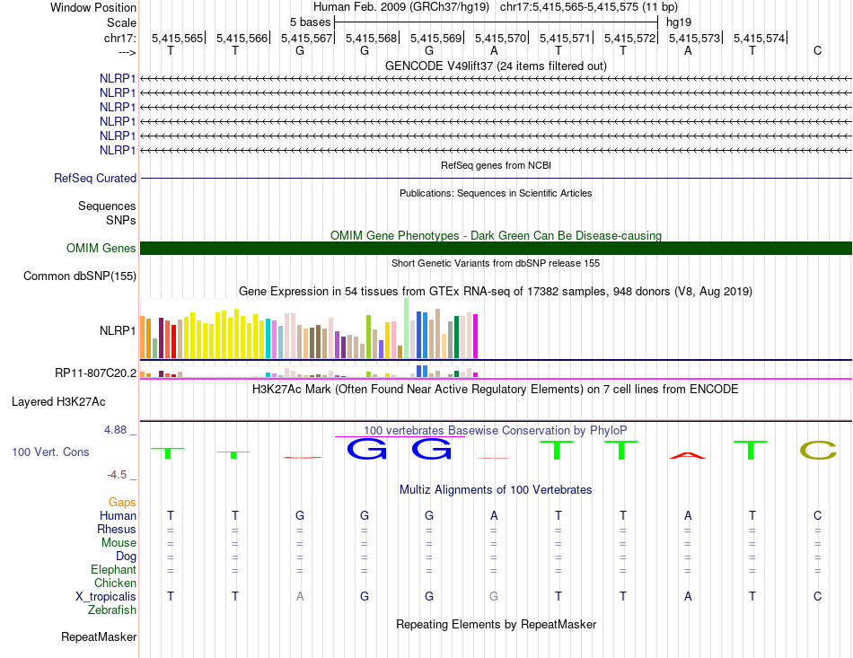Click the X_tropicalis alignment row label
The image size is (853, 658).
[106, 597]
